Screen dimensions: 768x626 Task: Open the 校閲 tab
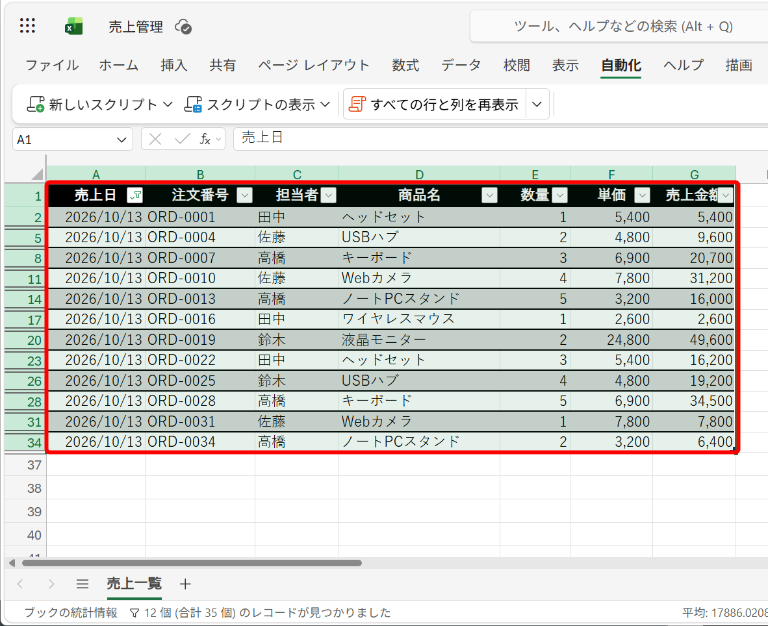517,65
